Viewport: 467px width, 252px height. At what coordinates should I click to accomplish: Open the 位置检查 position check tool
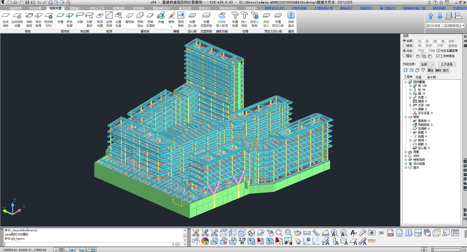tap(119, 20)
